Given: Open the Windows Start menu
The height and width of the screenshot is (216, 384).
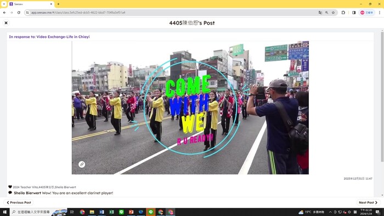Looking at the screenshot, I should [x=4, y=212].
